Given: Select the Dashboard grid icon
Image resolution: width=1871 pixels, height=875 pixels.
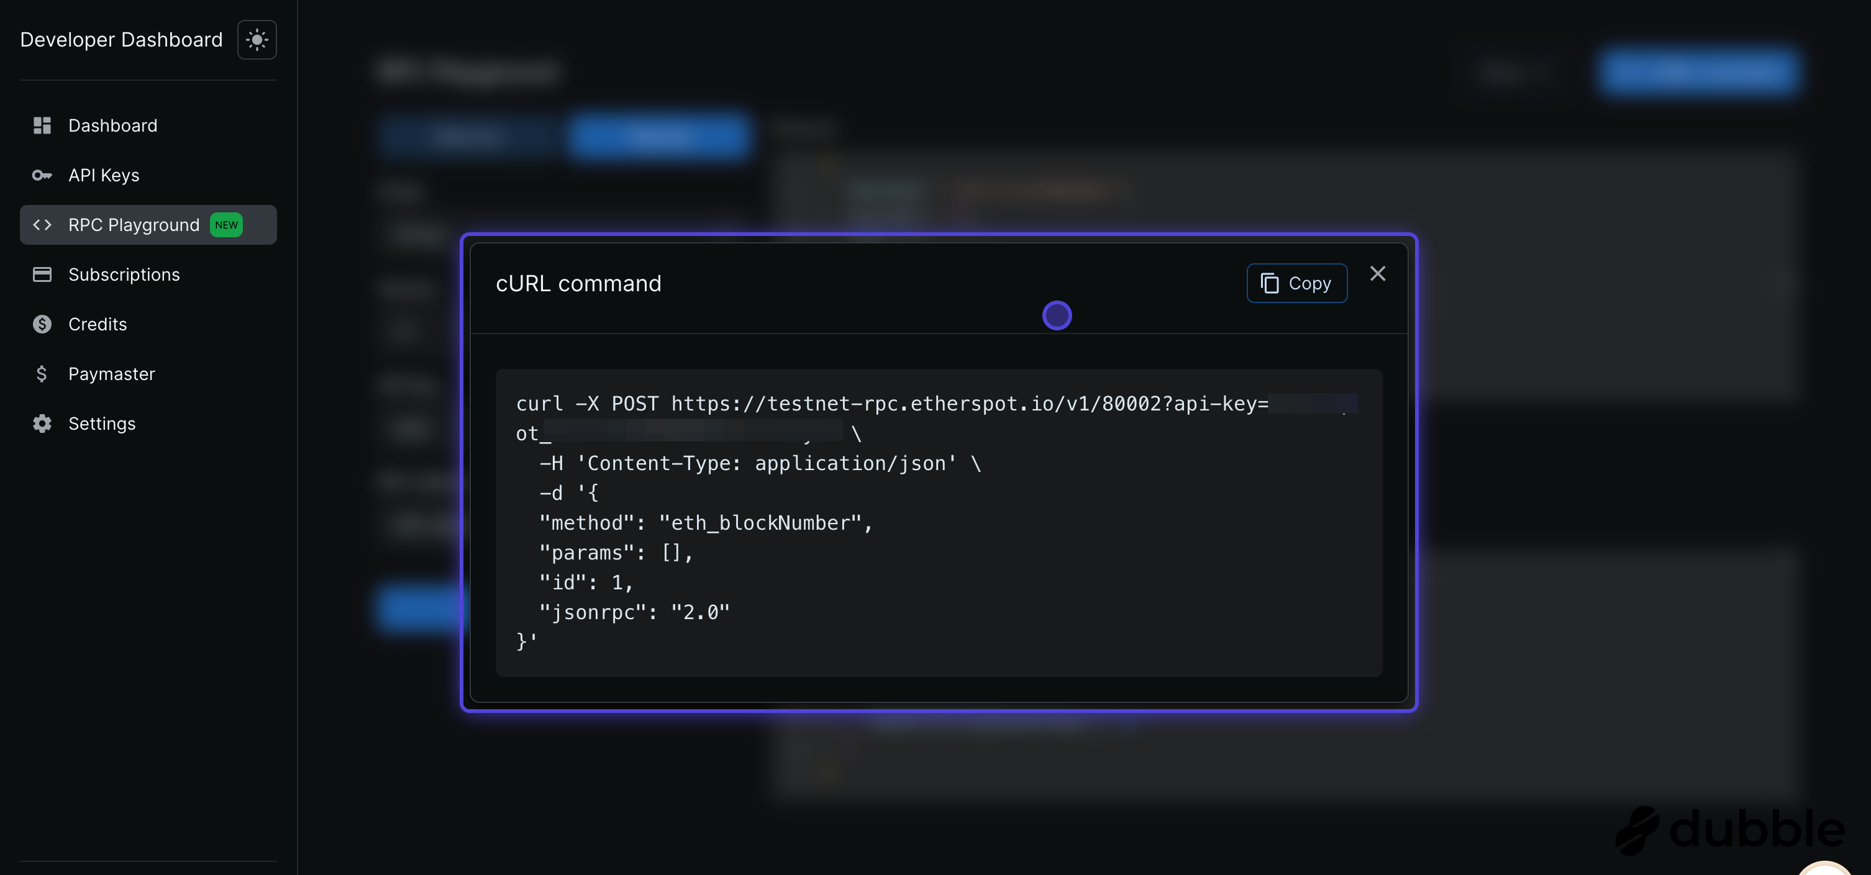Looking at the screenshot, I should (42, 125).
